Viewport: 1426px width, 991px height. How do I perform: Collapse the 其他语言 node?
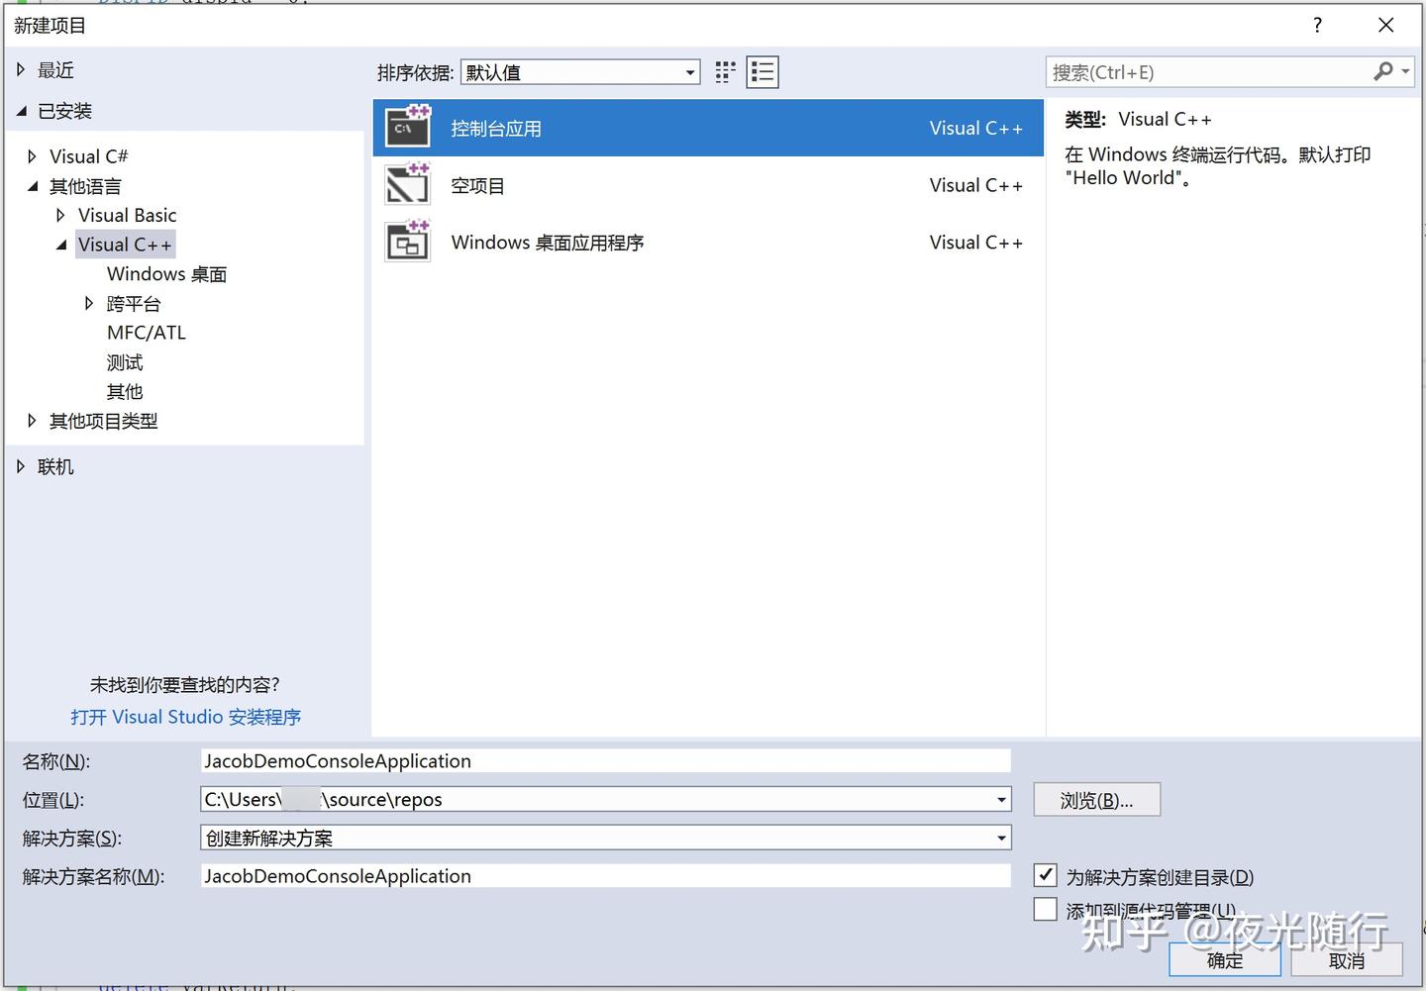33,186
